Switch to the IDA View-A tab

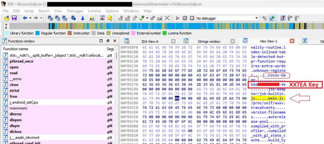pyautogui.click(x=150, y=41)
